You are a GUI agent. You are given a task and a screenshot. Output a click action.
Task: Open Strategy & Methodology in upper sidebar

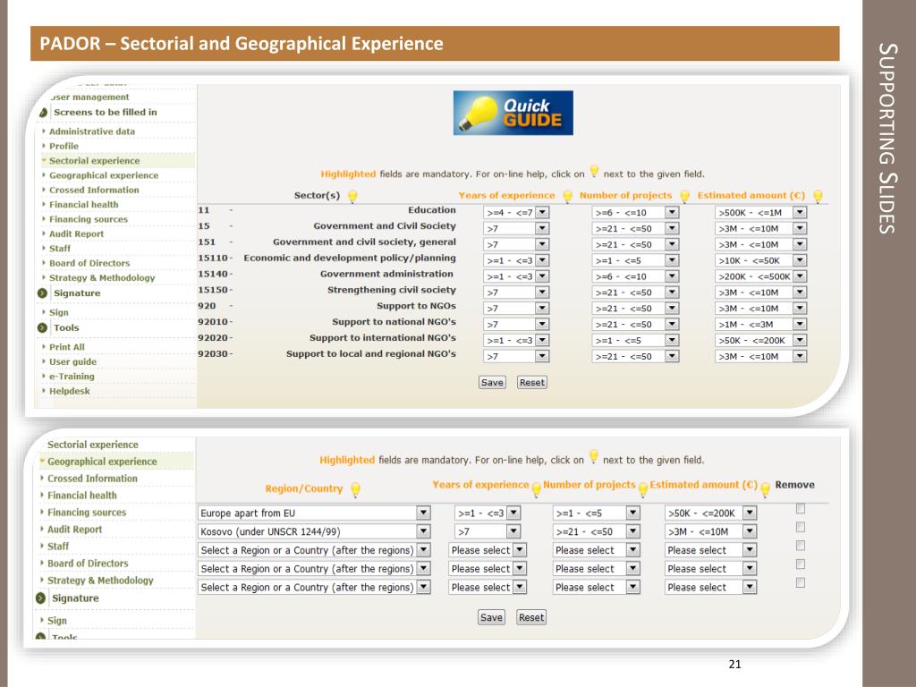[x=102, y=277]
